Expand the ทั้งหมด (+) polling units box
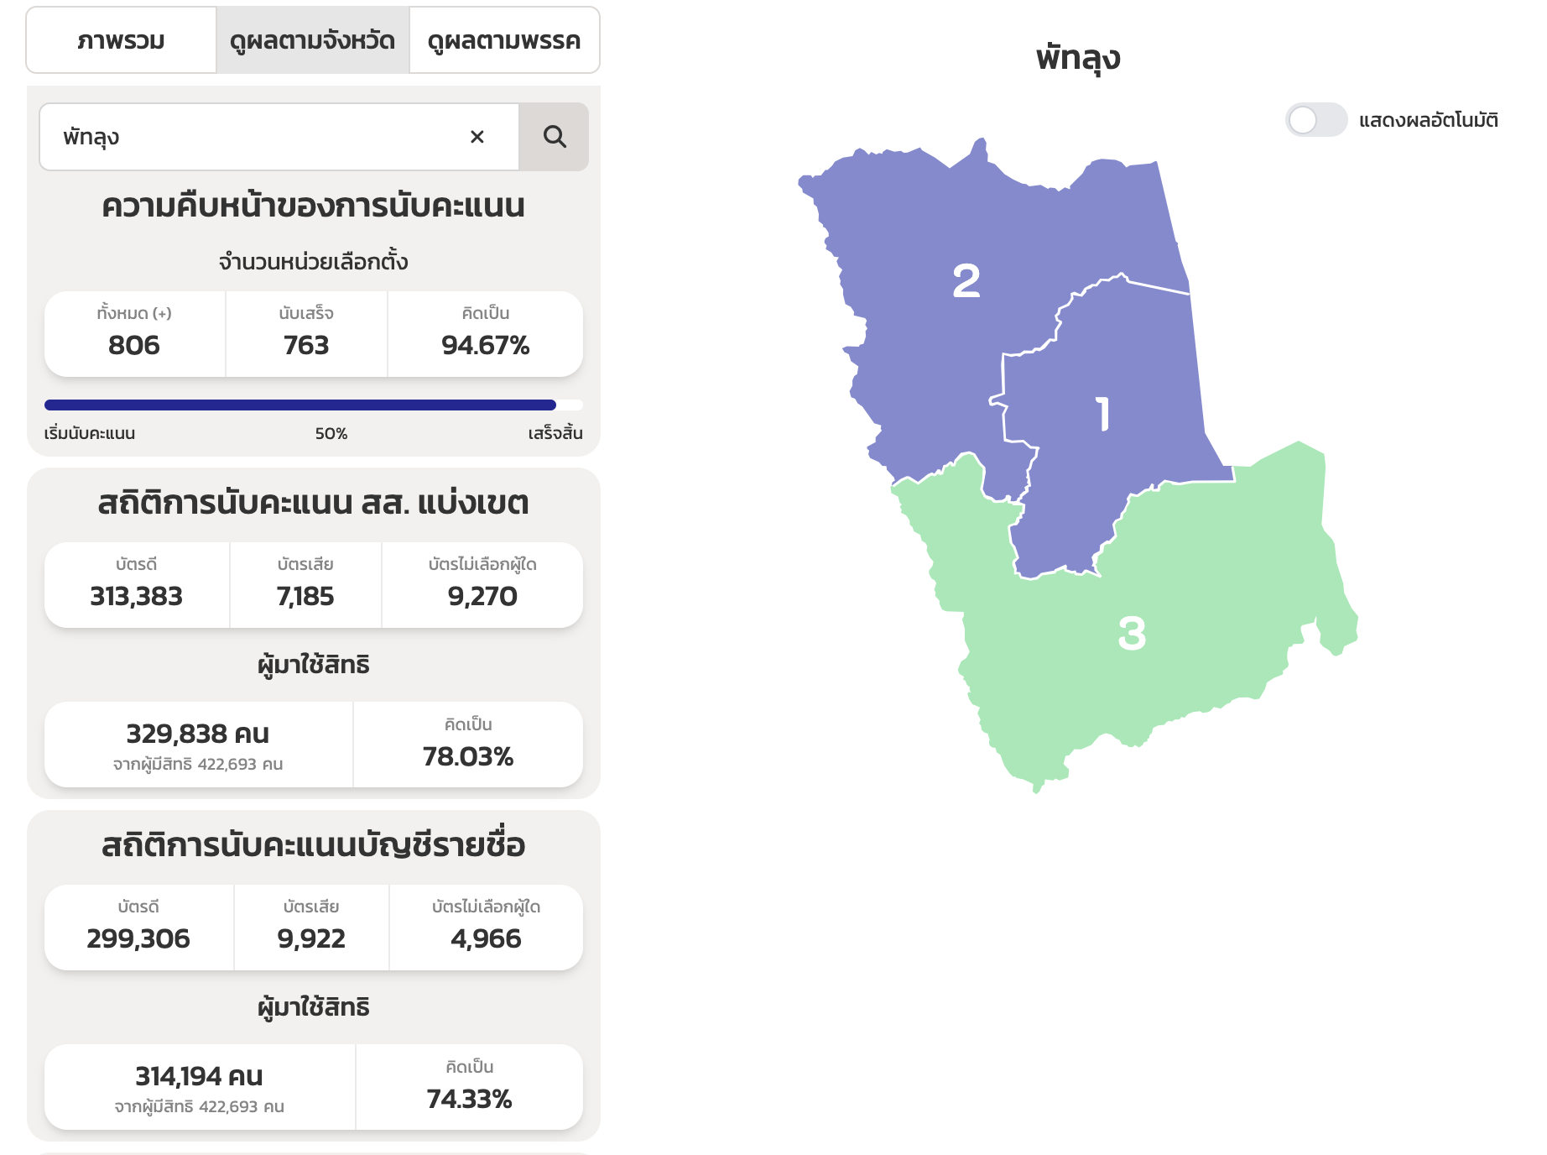Image resolution: width=1547 pixels, height=1155 pixels. (134, 334)
